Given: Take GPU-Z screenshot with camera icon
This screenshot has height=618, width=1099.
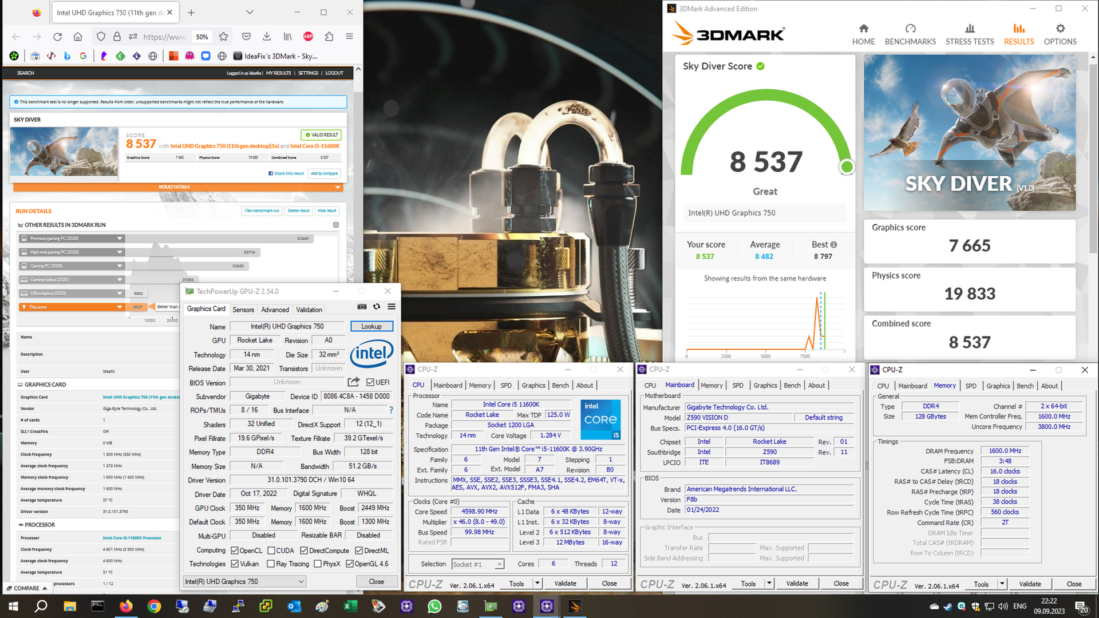Looking at the screenshot, I should click(362, 307).
